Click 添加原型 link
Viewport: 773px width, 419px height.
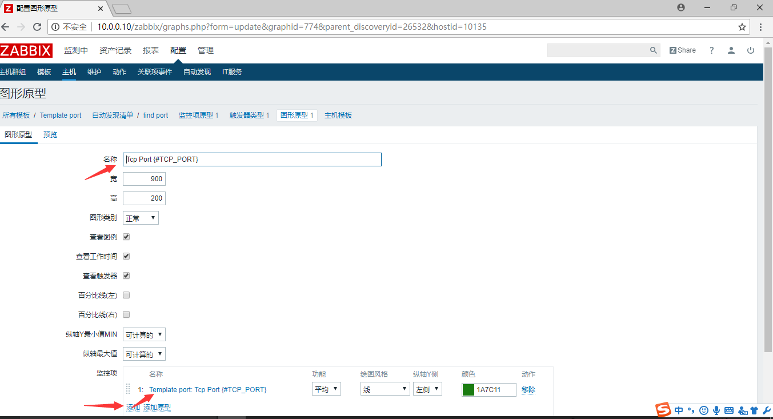[x=157, y=407]
